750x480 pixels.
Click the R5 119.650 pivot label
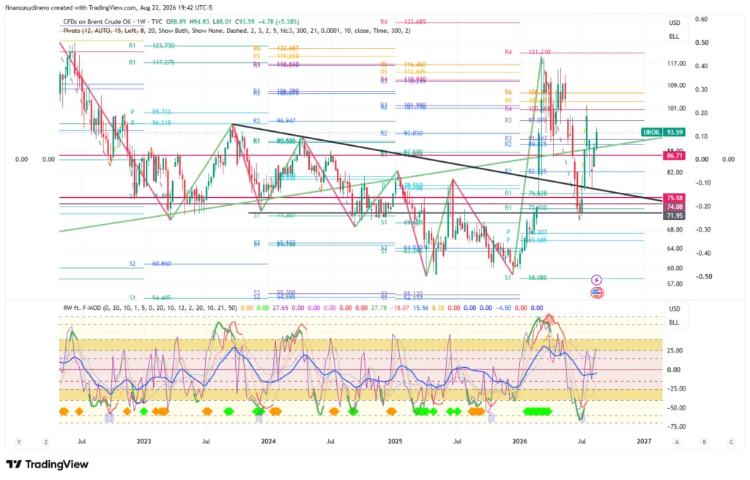[x=276, y=56]
